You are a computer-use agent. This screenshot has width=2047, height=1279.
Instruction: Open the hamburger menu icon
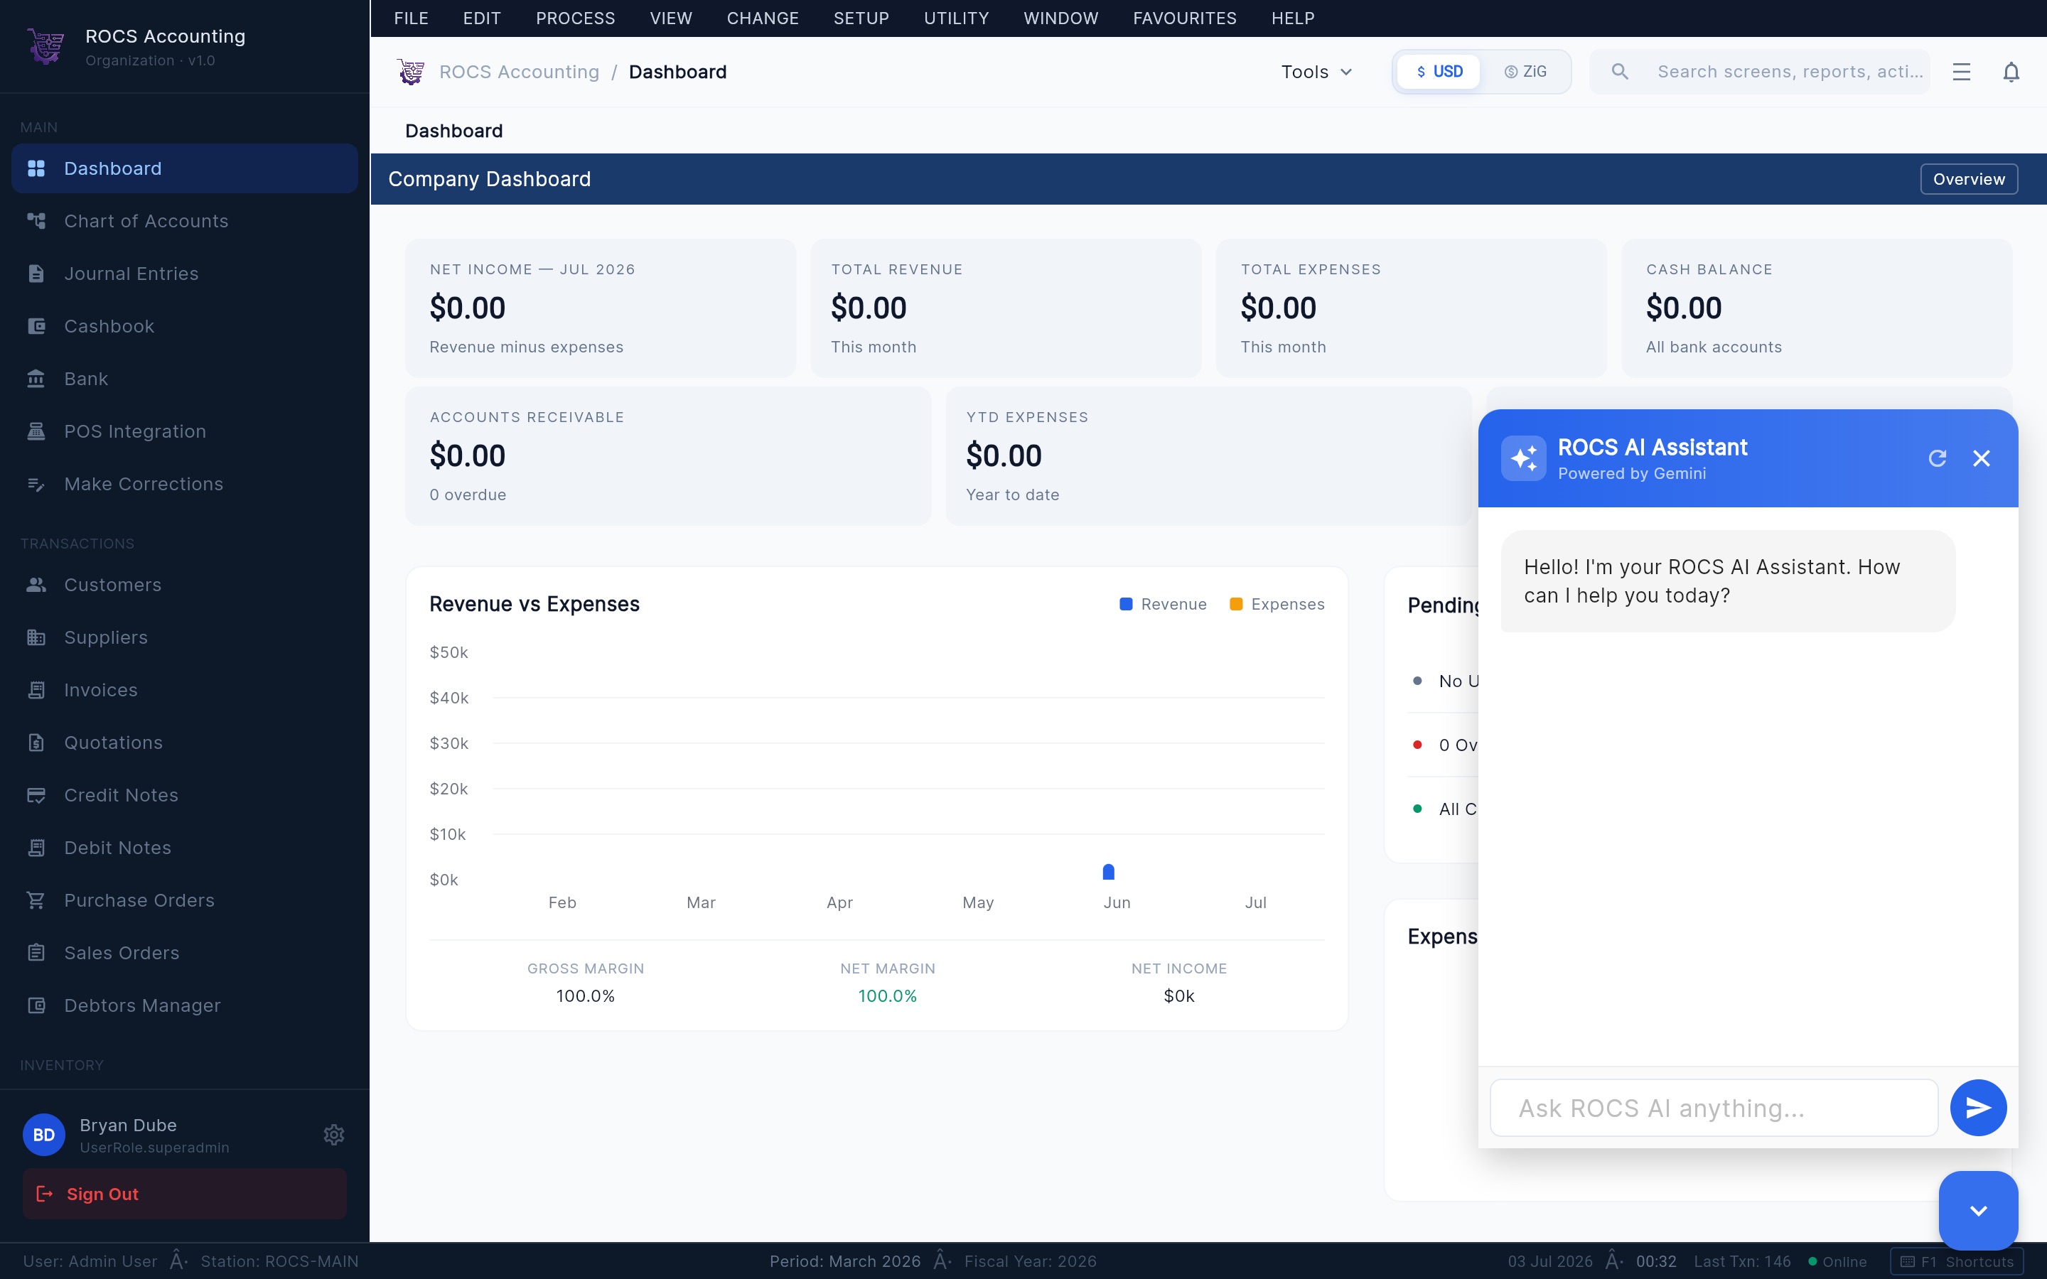pos(1962,72)
